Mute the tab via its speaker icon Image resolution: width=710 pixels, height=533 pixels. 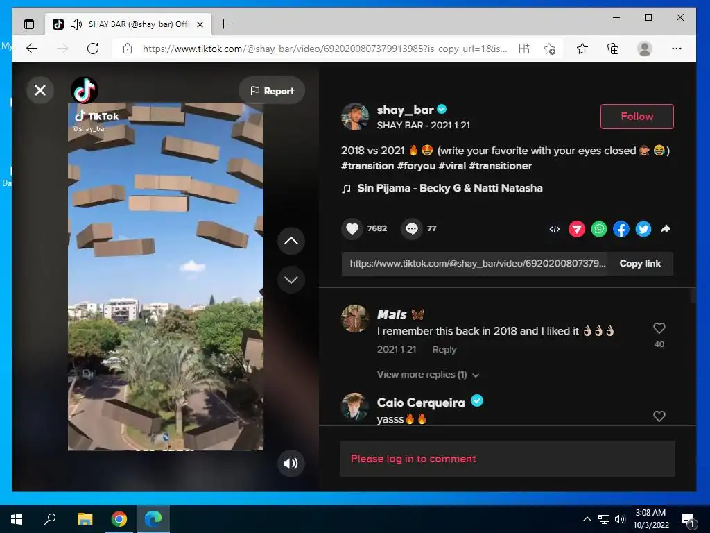click(x=76, y=24)
